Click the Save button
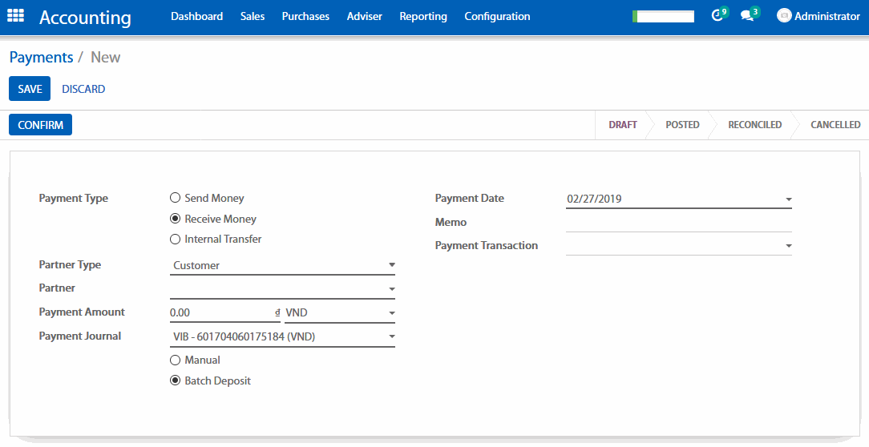This screenshot has width=869, height=447. click(30, 89)
